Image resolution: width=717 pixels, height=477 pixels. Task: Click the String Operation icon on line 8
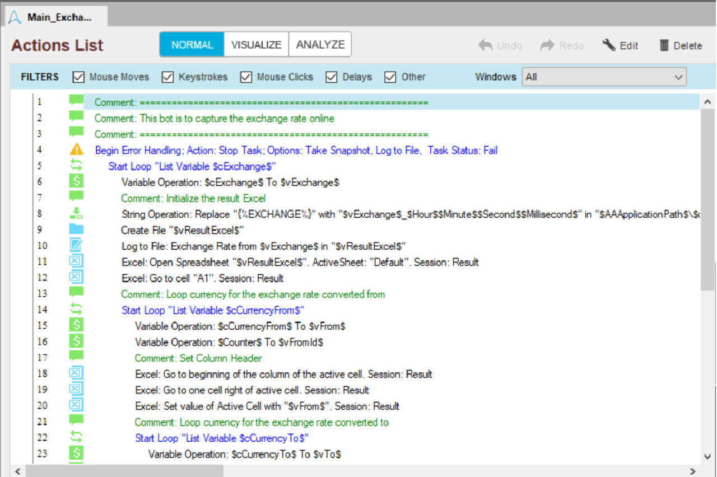[x=76, y=214]
